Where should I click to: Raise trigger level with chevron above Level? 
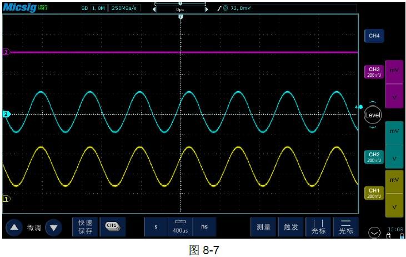tap(373, 102)
